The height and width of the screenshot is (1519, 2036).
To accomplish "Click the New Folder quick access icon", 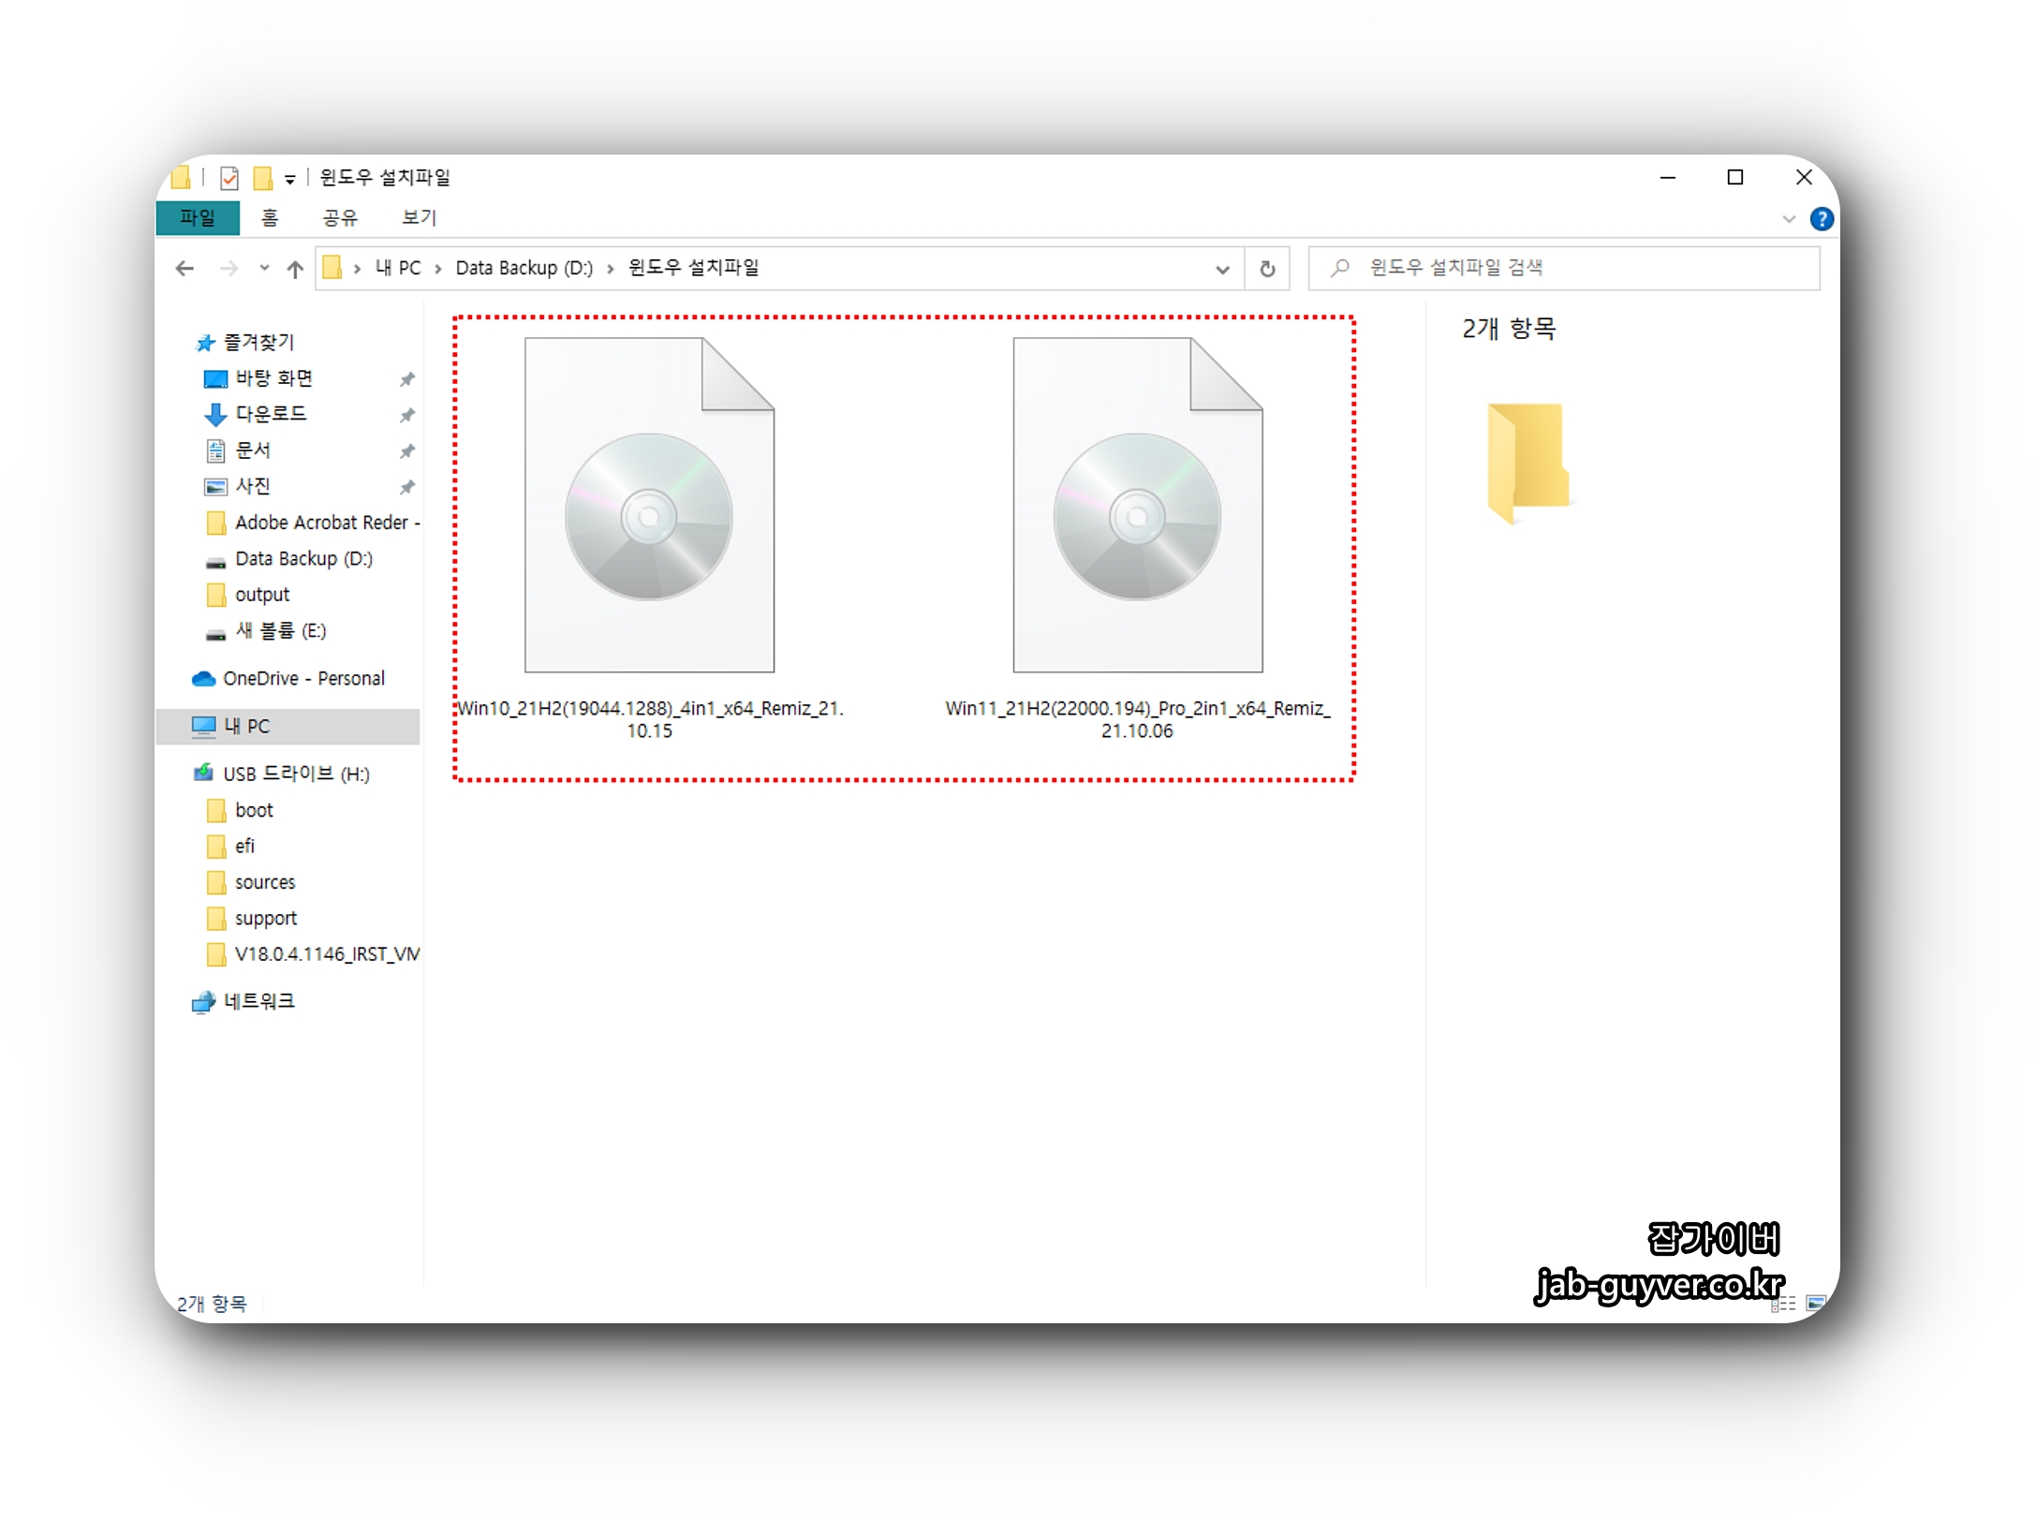I will click(263, 178).
